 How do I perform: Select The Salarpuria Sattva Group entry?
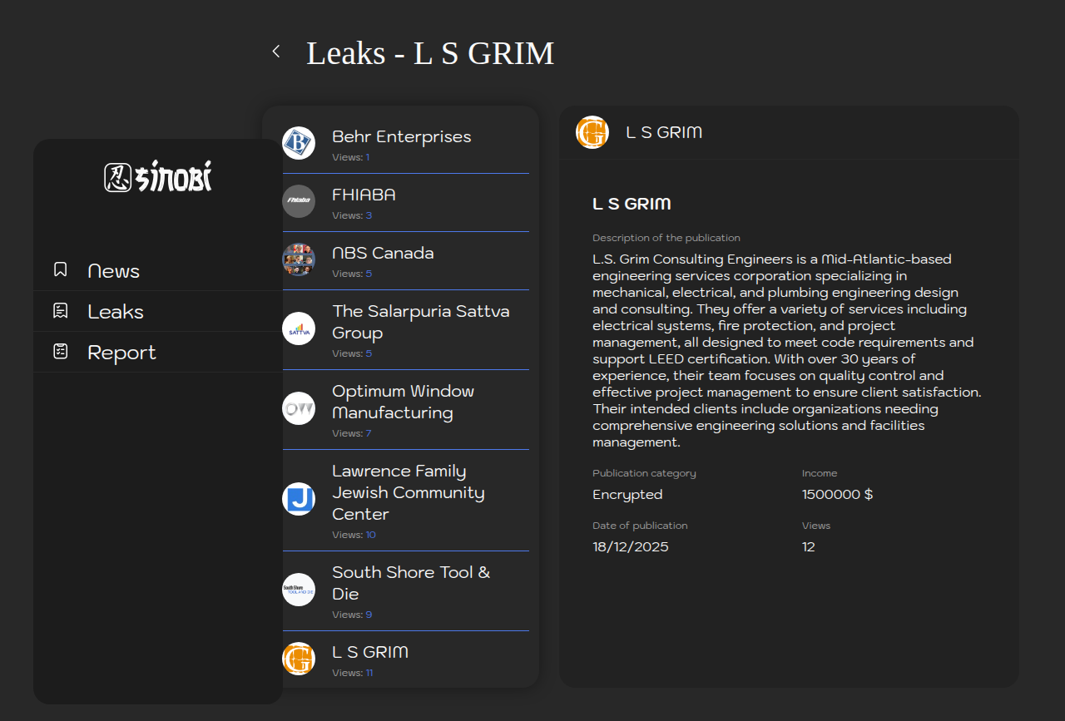[420, 322]
